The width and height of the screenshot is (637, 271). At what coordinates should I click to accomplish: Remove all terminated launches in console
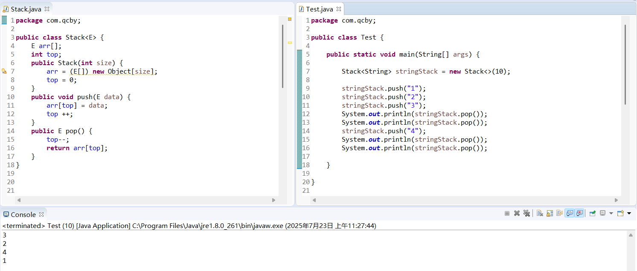(x=526, y=213)
